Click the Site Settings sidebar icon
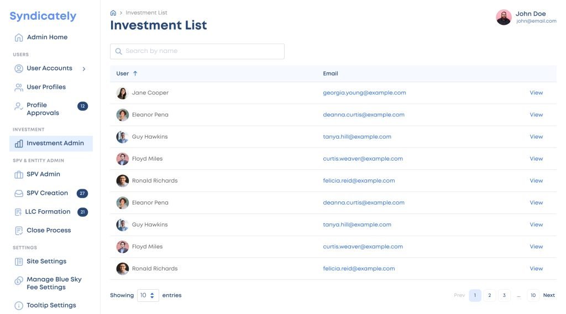The height and width of the screenshot is (314, 566). click(19, 262)
